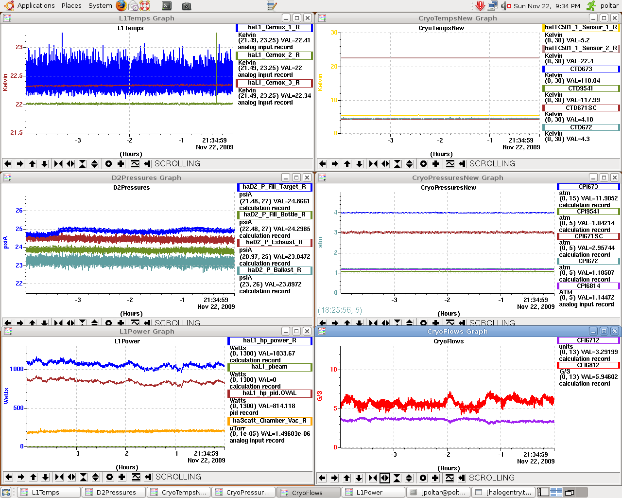Screen dimensions: 622x498
Task: Click the SCROLLING label in CryoFlows Graph
Action: coord(492,478)
